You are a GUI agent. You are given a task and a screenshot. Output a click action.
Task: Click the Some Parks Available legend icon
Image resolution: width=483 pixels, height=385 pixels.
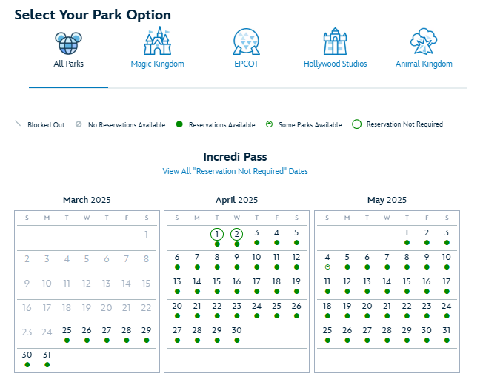pos(269,124)
